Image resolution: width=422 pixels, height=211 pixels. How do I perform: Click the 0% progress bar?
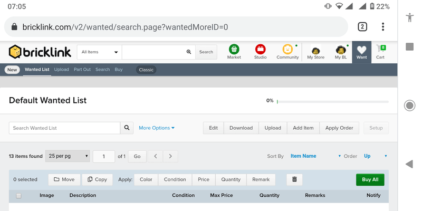tap(333, 101)
